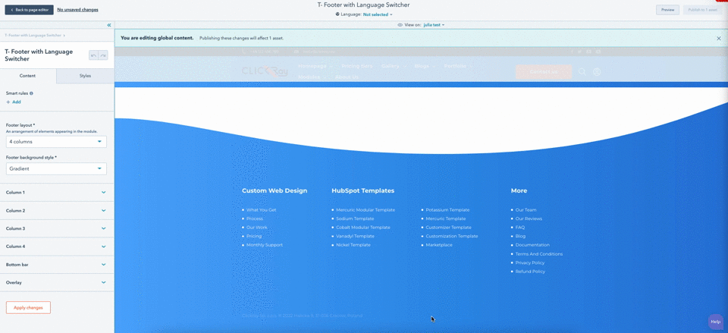Click the Custom Web Design footer heading
The width and height of the screenshot is (728, 333).
275,191
